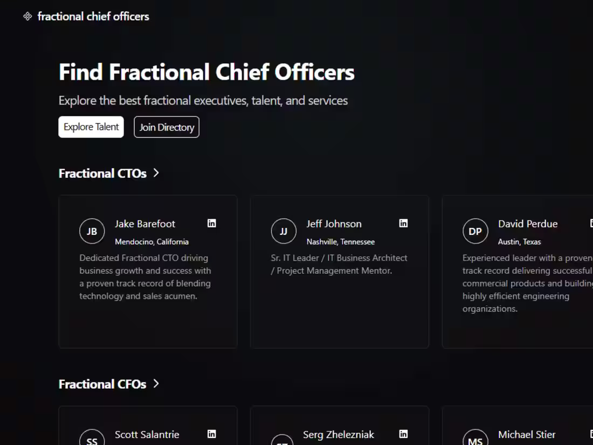Click the Join Directory button
This screenshot has width=593, height=445.
click(166, 127)
